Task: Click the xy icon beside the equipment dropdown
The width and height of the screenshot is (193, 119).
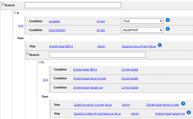Action: (168, 29)
